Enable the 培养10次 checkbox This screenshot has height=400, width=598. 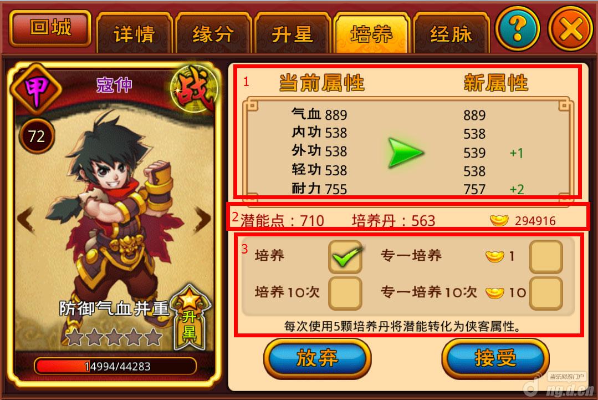tap(345, 293)
